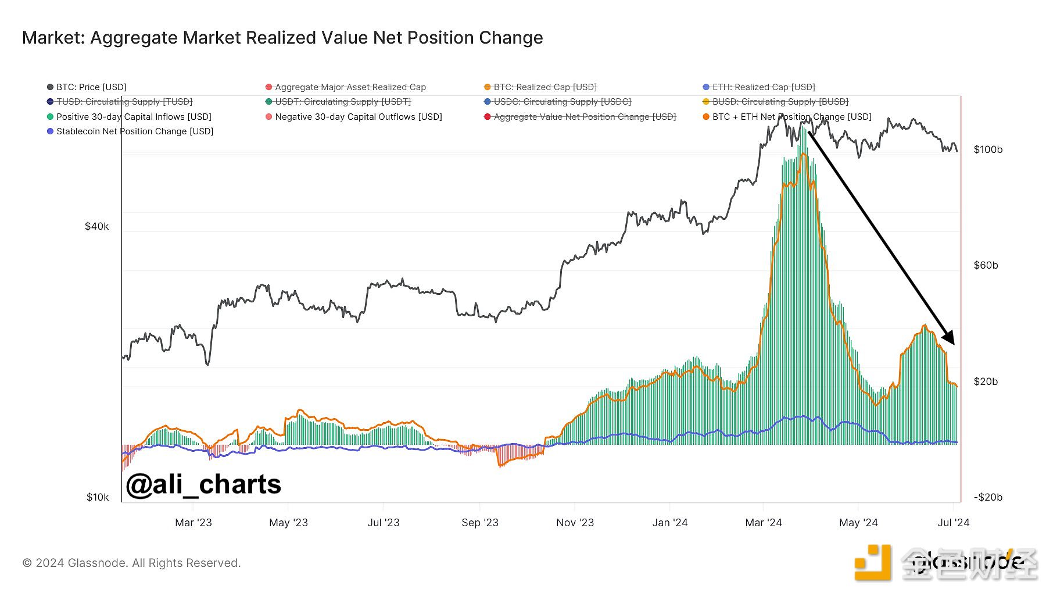The width and height of the screenshot is (1046, 589).
Task: Click the orange BTC + ETH Net Position swatch
Action: [x=706, y=117]
